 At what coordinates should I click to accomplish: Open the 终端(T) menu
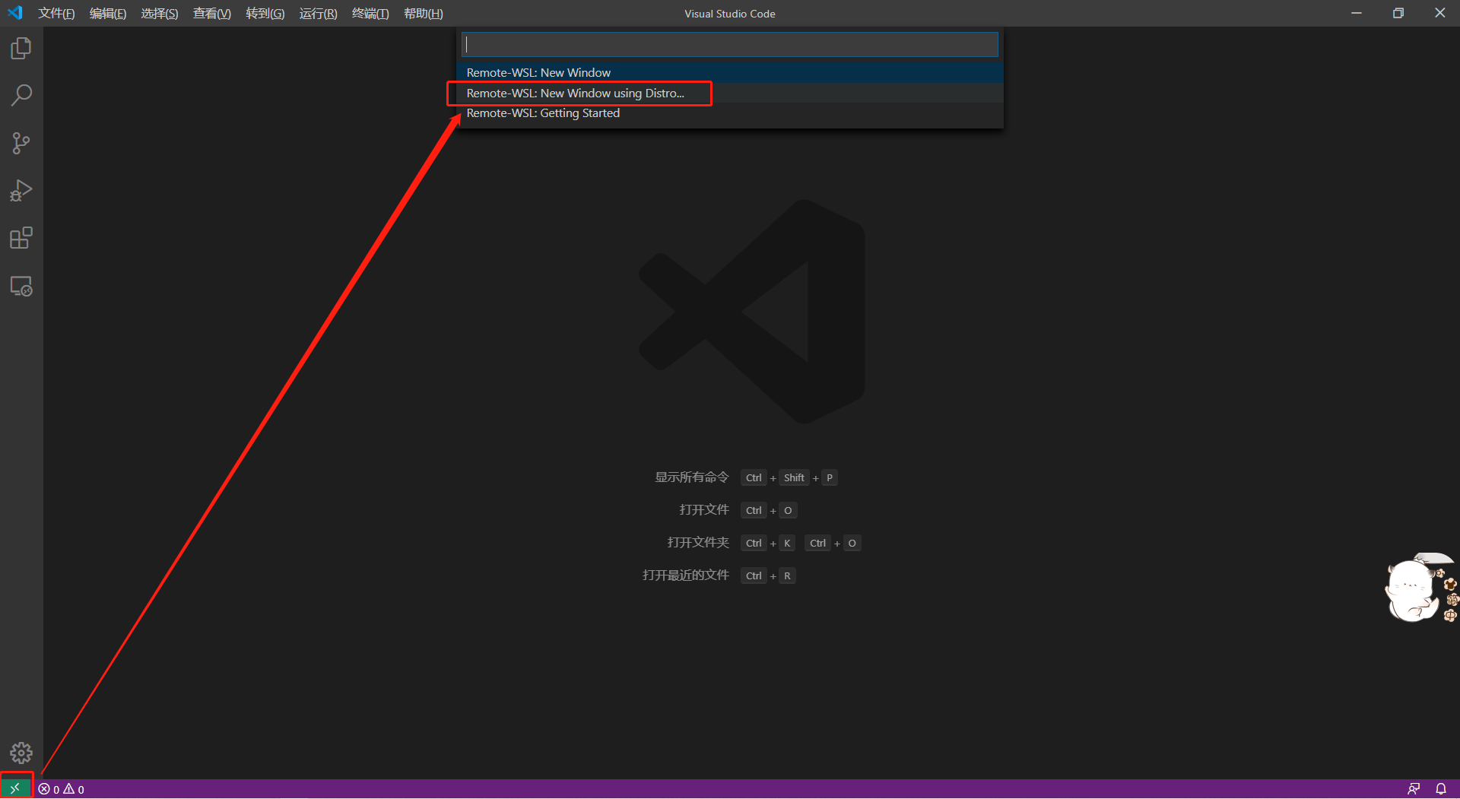[370, 14]
